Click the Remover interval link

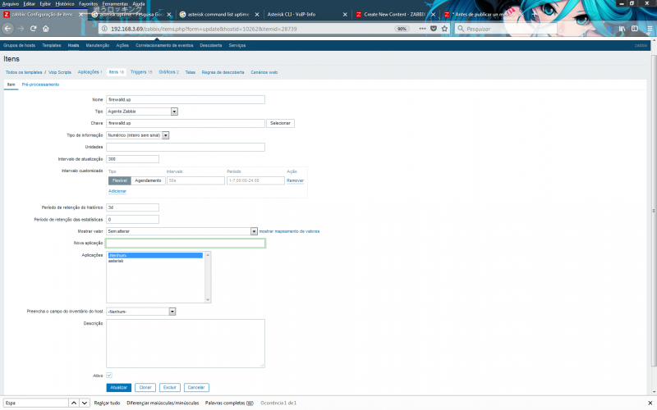click(x=295, y=180)
